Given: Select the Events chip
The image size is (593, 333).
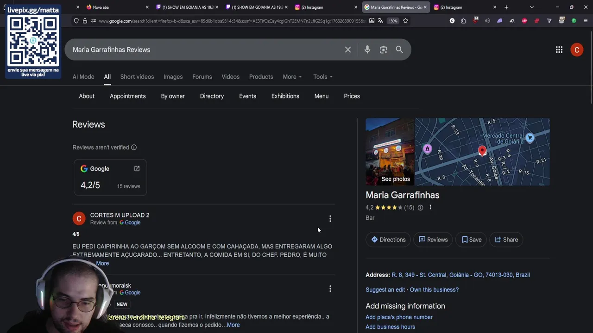Looking at the screenshot, I should [x=247, y=96].
